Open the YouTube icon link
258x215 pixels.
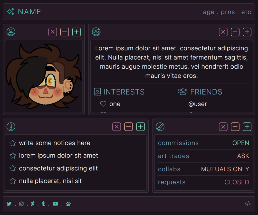(x=55, y=204)
